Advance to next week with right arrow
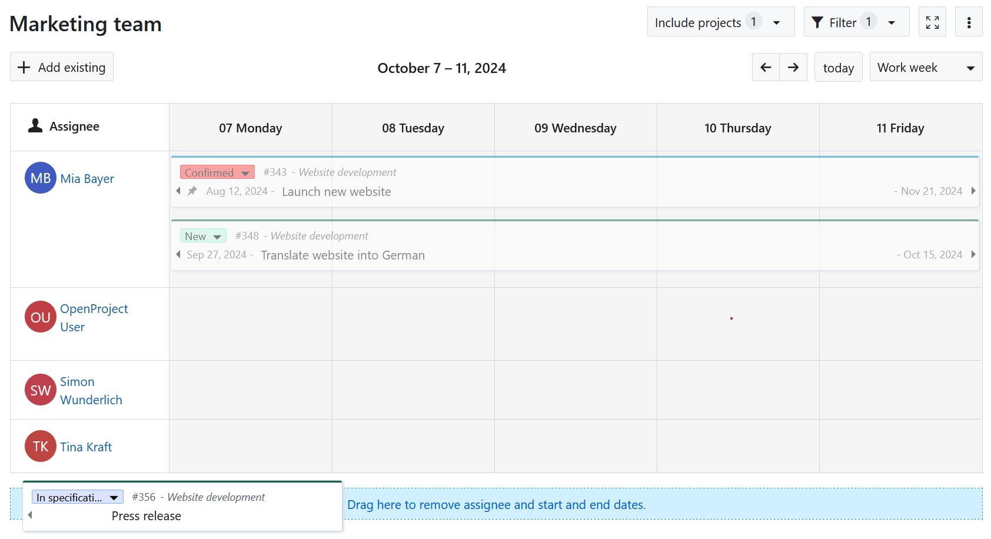 click(793, 67)
